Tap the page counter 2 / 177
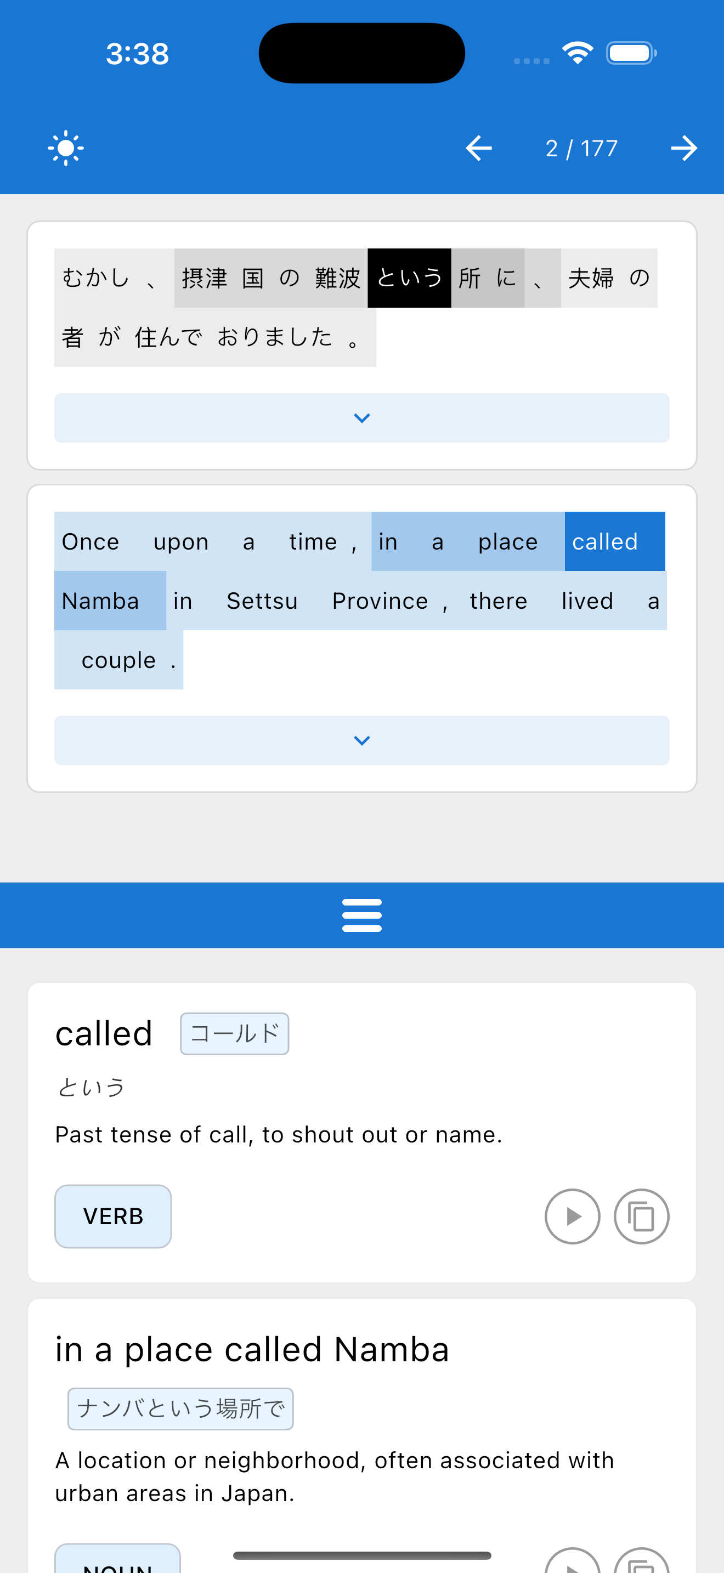 581,149
